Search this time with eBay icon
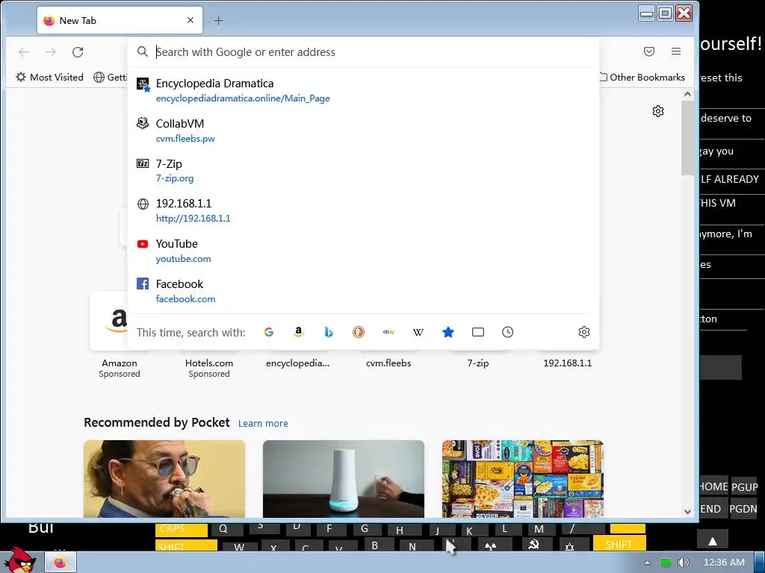765x573 pixels. point(388,332)
